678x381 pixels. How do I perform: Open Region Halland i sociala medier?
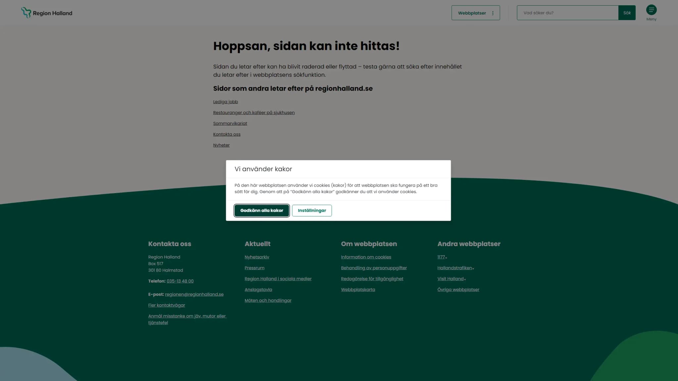278,279
